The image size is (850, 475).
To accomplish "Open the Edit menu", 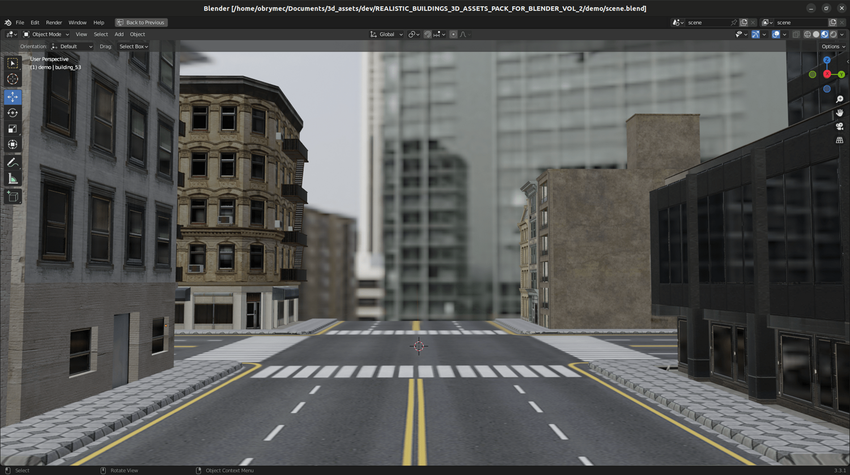I will point(35,23).
